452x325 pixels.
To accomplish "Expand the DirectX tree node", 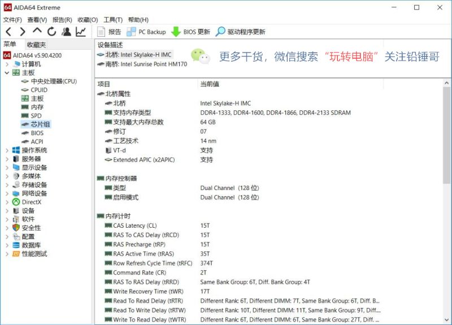I will point(7,202).
